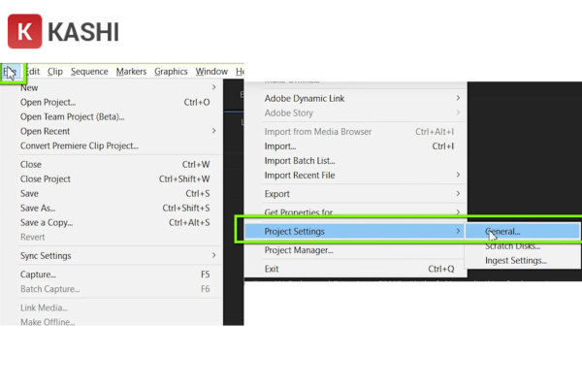
Task: Open the Project Settings submenu
Action: tap(354, 231)
